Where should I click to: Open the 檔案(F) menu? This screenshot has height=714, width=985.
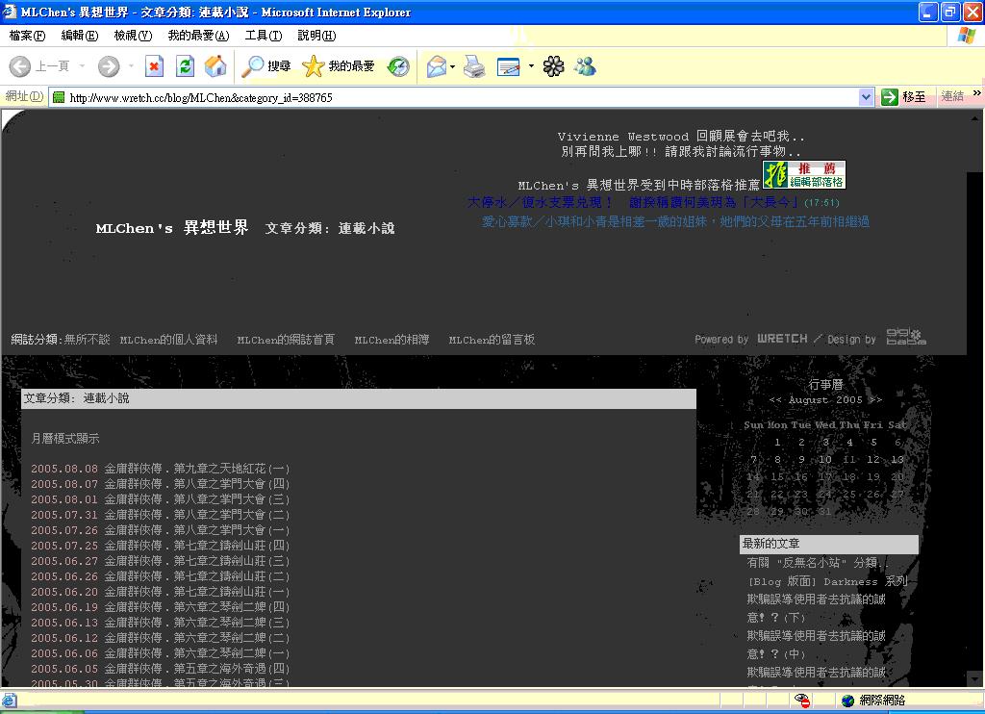(x=27, y=36)
